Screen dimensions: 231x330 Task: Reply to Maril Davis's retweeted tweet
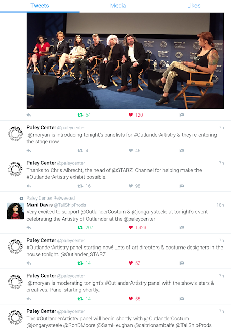(x=29, y=227)
